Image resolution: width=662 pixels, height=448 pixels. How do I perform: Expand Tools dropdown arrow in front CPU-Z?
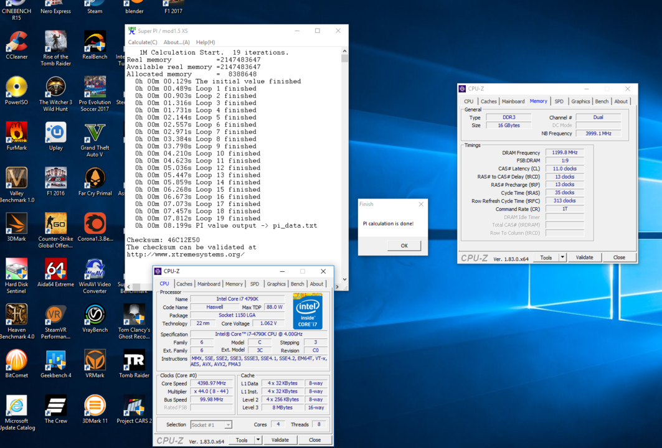(258, 440)
